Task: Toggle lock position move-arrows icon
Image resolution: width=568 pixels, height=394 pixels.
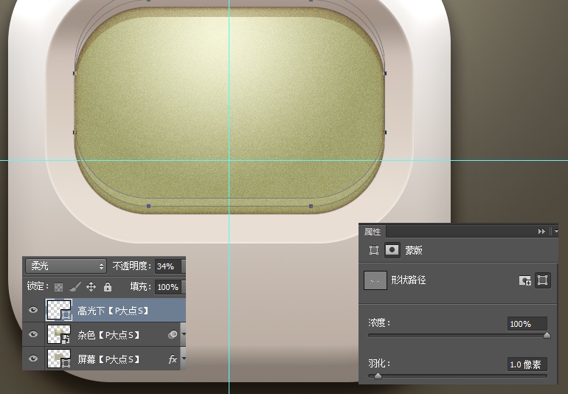Action: point(91,287)
